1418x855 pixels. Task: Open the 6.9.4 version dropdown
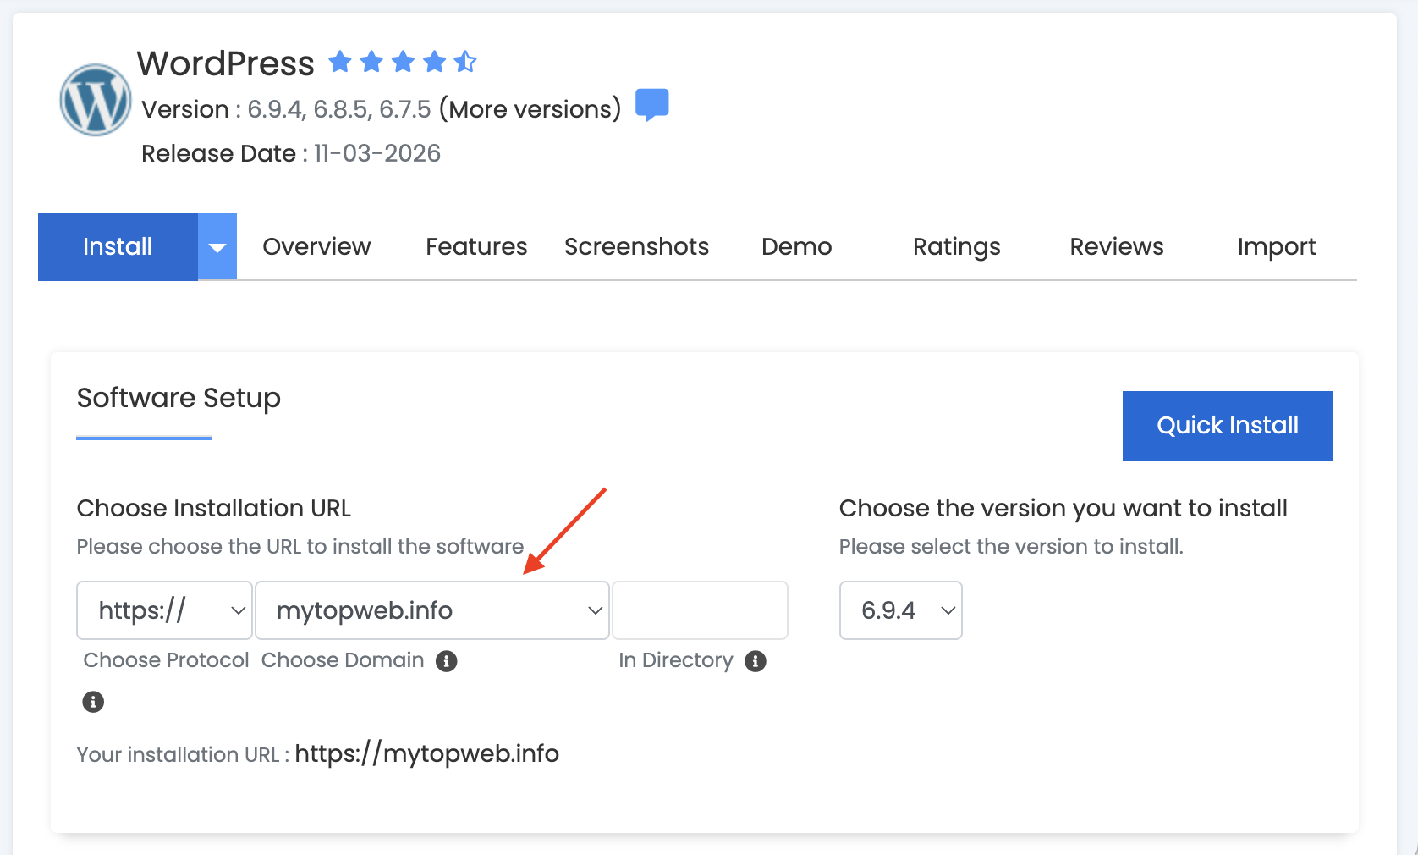(x=900, y=610)
